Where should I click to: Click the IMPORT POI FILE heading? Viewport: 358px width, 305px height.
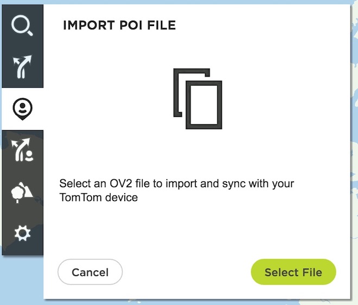pos(119,25)
